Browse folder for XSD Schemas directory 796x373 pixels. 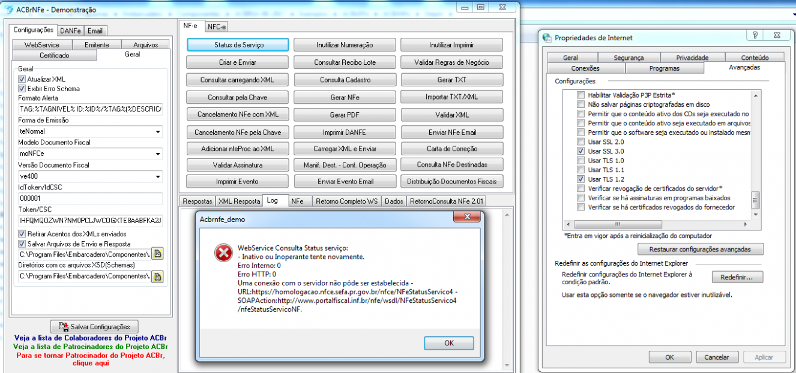pyautogui.click(x=157, y=276)
